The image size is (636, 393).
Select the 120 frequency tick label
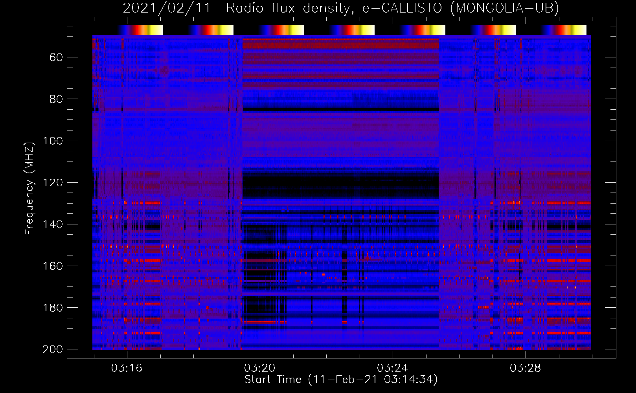point(53,182)
